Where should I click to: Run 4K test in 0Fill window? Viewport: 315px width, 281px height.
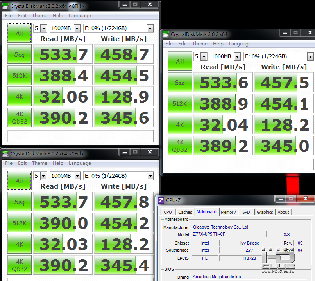pos(20,96)
